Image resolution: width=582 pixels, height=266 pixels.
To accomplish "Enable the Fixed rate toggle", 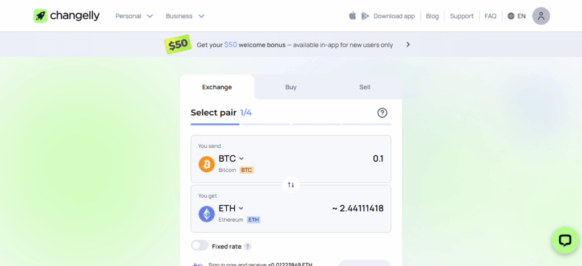I will pos(199,246).
